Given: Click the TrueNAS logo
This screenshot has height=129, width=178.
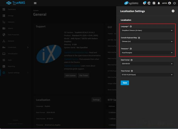Looking at the screenshot, I should [16, 3].
